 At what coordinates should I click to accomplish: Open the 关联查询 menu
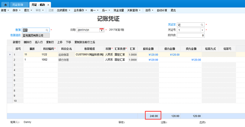tap(134, 10)
